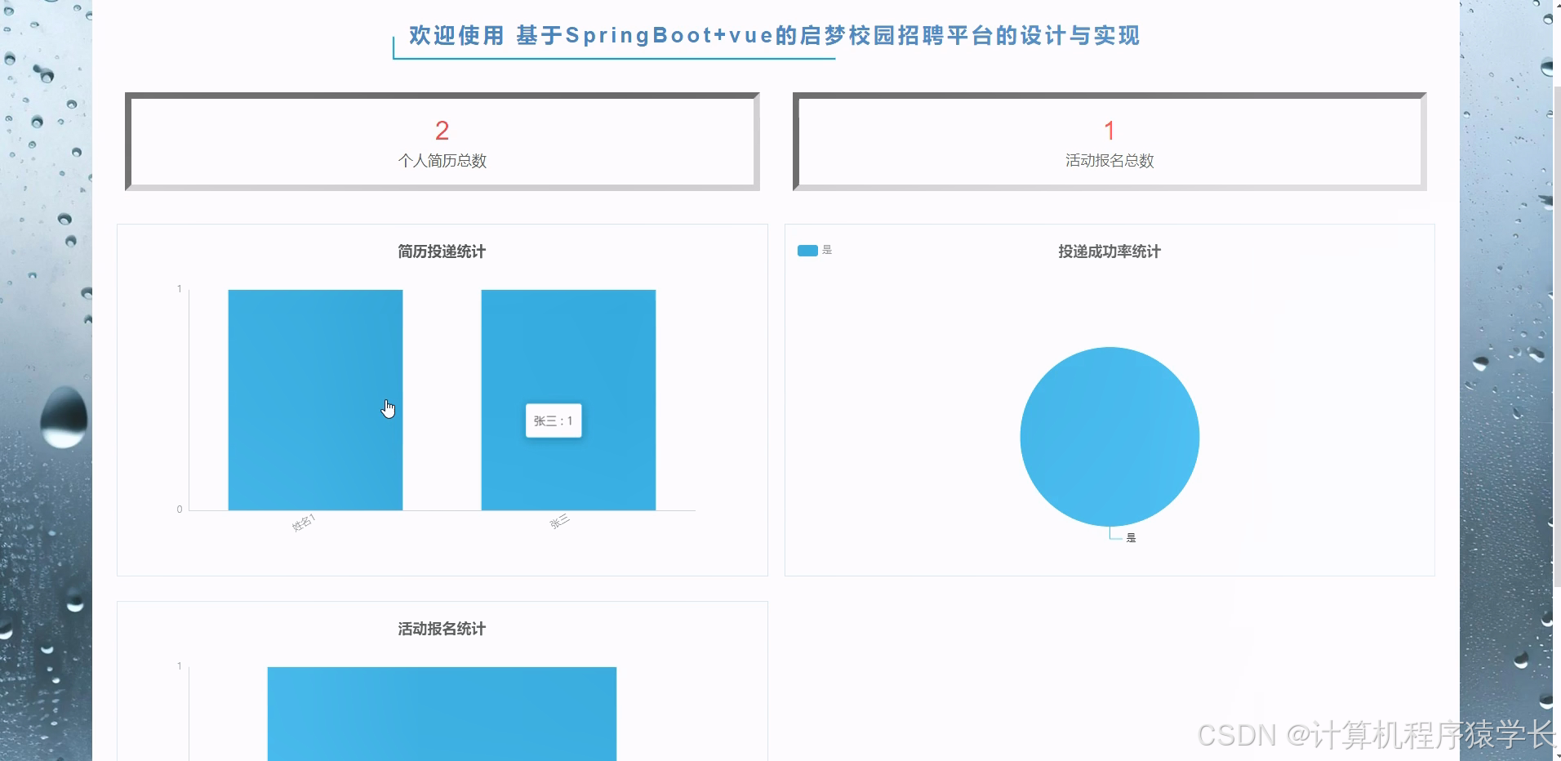Click the 简历投递统计 chart title

442,251
